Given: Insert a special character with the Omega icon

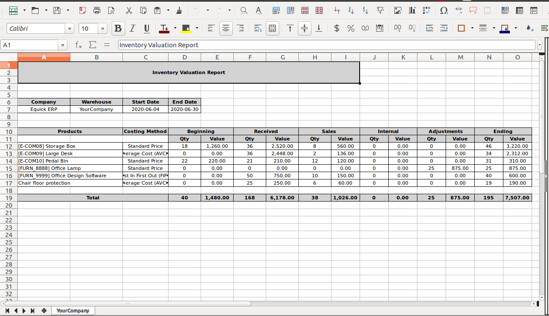Looking at the screenshot, I should pyautogui.click(x=443, y=10).
